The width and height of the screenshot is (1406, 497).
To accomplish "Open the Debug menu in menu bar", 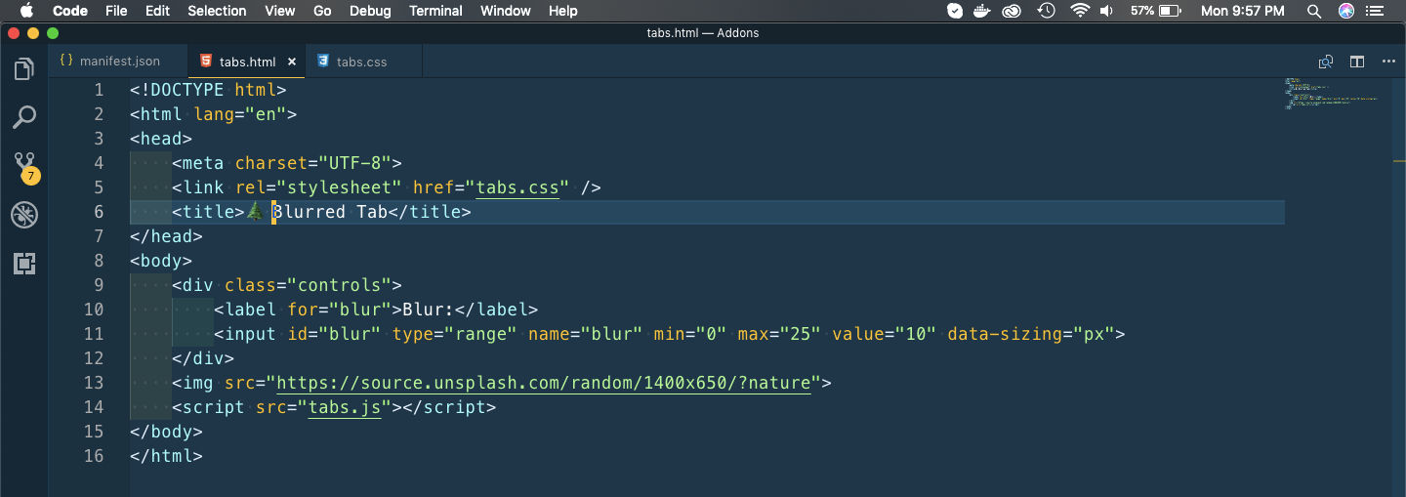I will pos(370,11).
